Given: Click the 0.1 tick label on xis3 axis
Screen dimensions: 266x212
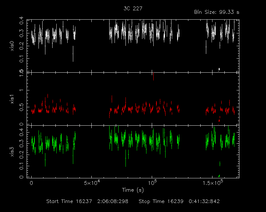Looking at the screenshot, I should pyautogui.click(x=21, y=166).
